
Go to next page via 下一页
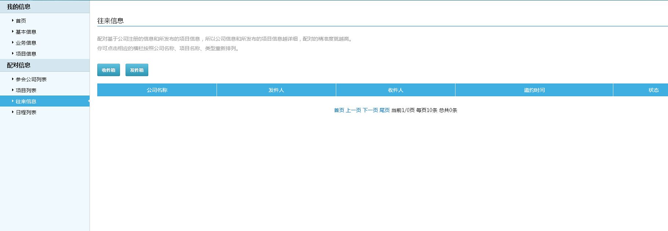[370, 110]
